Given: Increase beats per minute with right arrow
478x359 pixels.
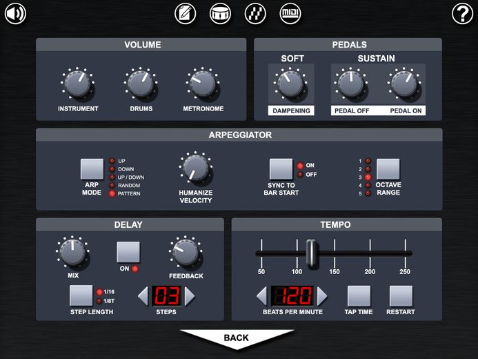Looking at the screenshot, I should point(322,296).
